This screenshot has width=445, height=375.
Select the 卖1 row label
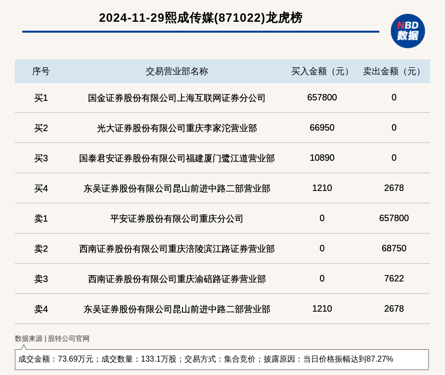(x=41, y=219)
